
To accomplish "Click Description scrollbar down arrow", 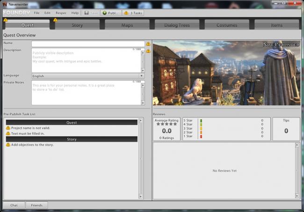I will coord(143,71).
